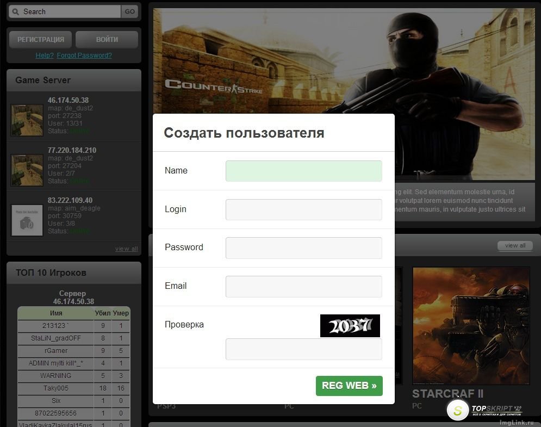
Task: Select player row rGamer
Action: (x=74, y=350)
